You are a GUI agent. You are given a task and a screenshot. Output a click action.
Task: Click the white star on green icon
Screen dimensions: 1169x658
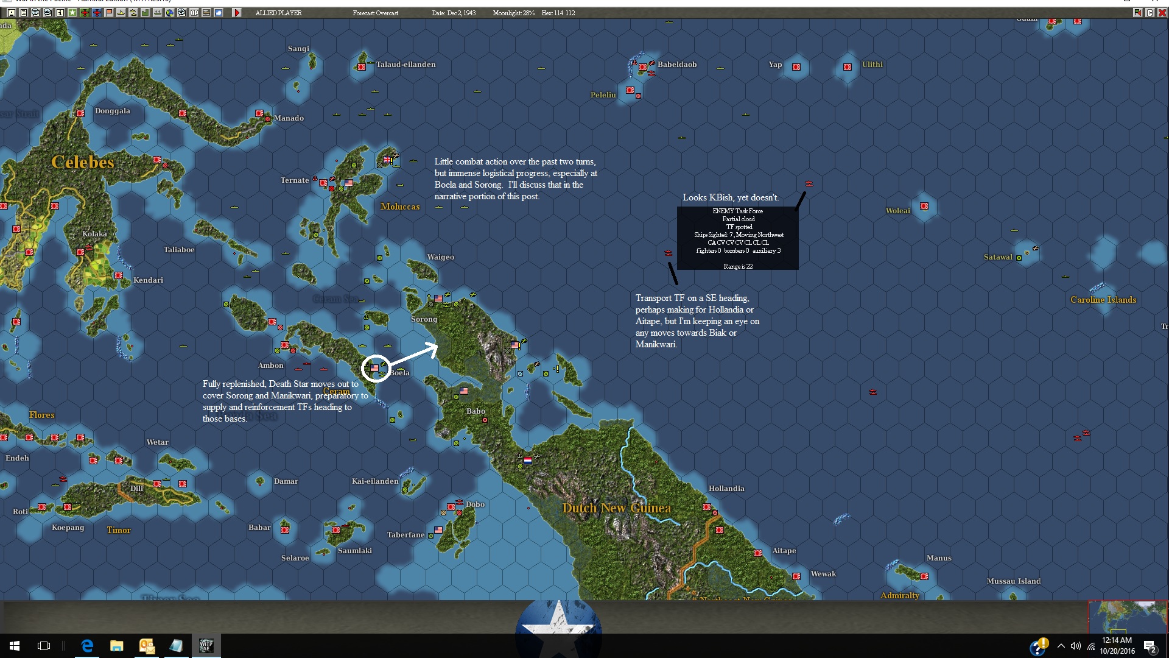(72, 12)
